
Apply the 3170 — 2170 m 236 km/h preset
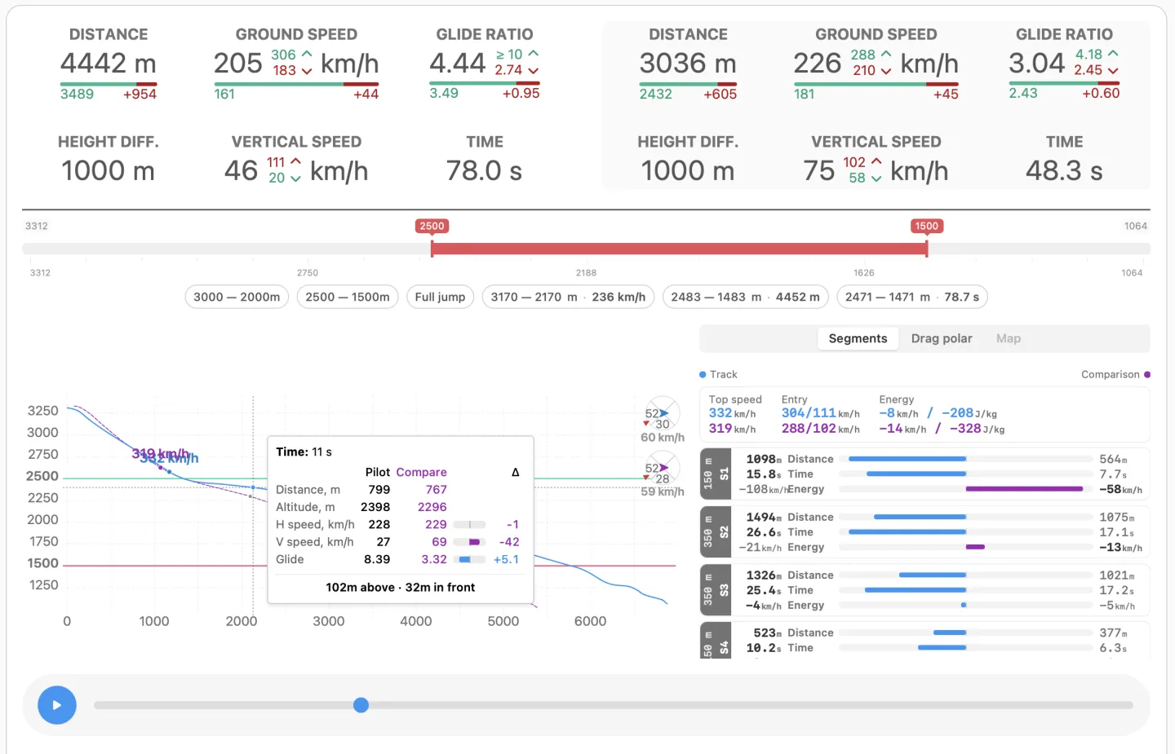tap(568, 297)
